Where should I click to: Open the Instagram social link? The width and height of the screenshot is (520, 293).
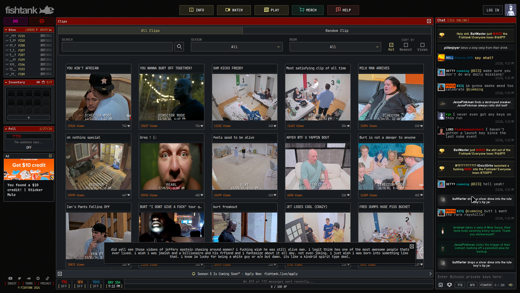pyautogui.click(x=38, y=278)
